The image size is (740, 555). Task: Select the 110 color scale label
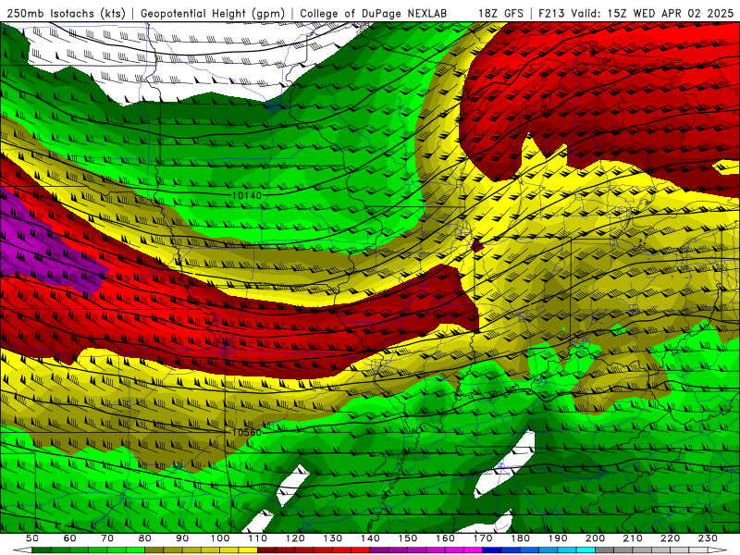click(x=258, y=538)
